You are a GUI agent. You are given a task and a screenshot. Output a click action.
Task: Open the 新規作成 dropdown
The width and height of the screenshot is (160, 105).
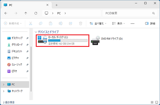[13, 23]
